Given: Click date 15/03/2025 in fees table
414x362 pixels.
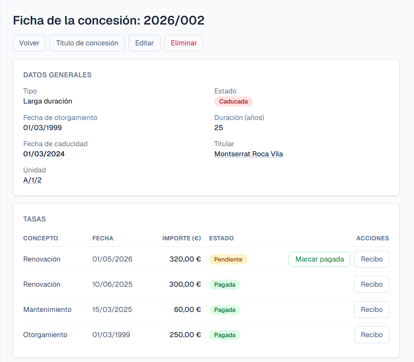Looking at the screenshot, I should (x=112, y=310).
